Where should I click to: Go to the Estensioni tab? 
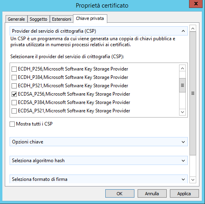click(61, 19)
